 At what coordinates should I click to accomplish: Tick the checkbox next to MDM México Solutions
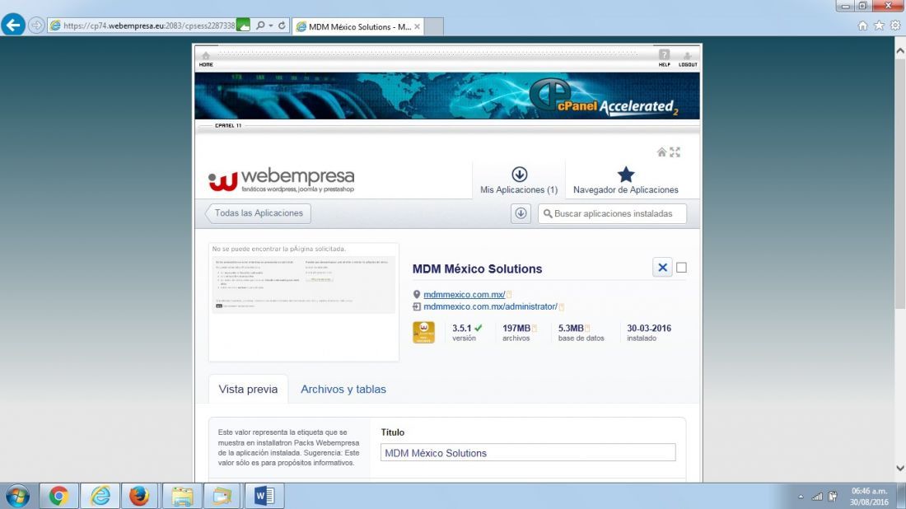tap(682, 268)
